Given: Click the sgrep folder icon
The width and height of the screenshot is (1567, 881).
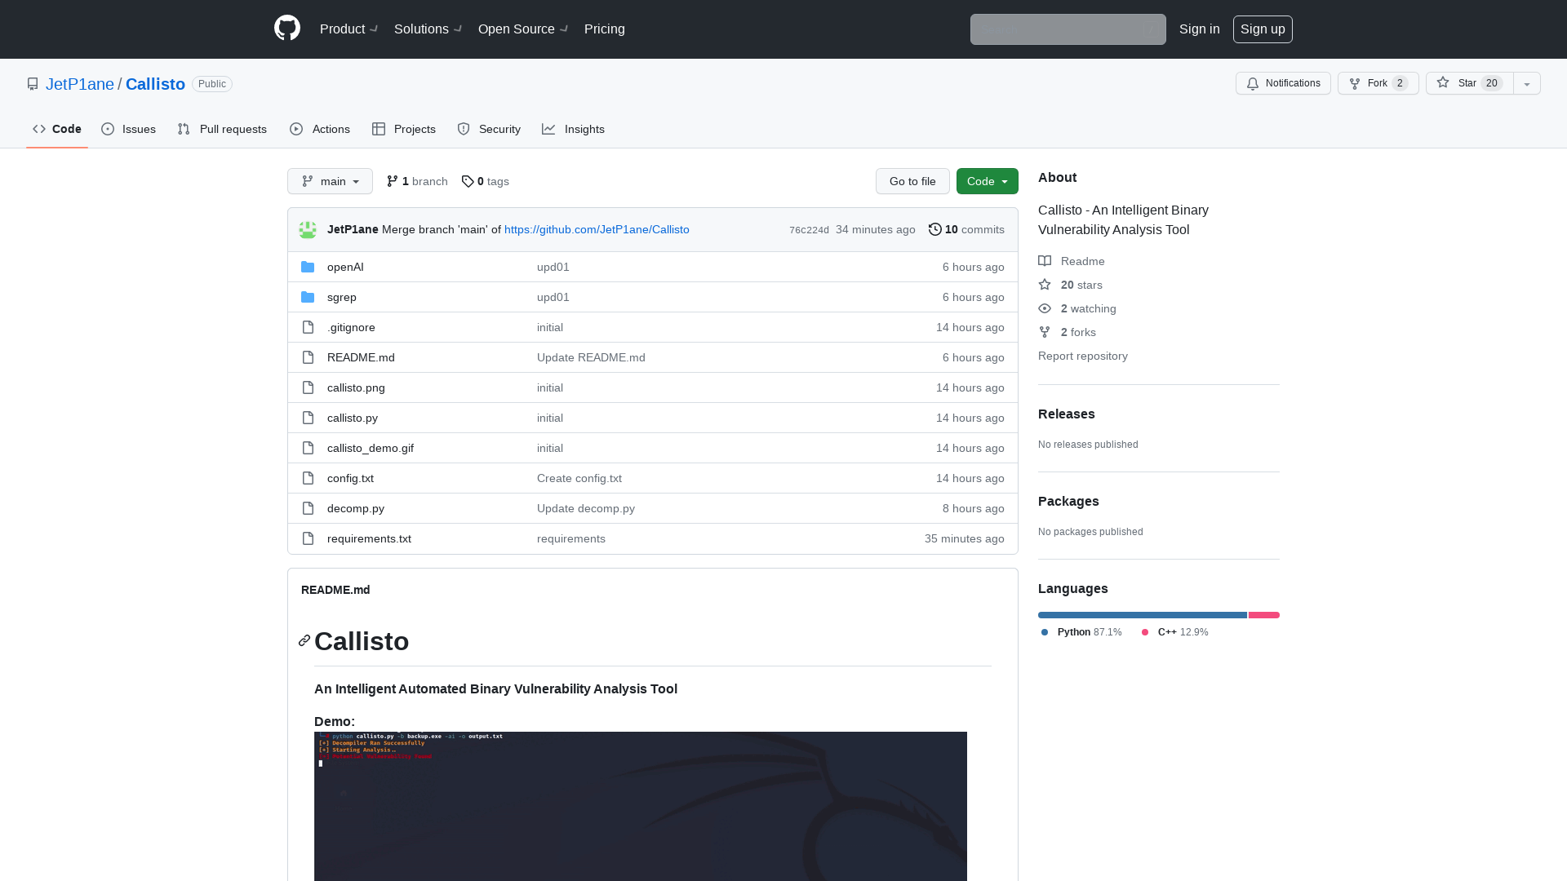Looking at the screenshot, I should pyautogui.click(x=308, y=297).
